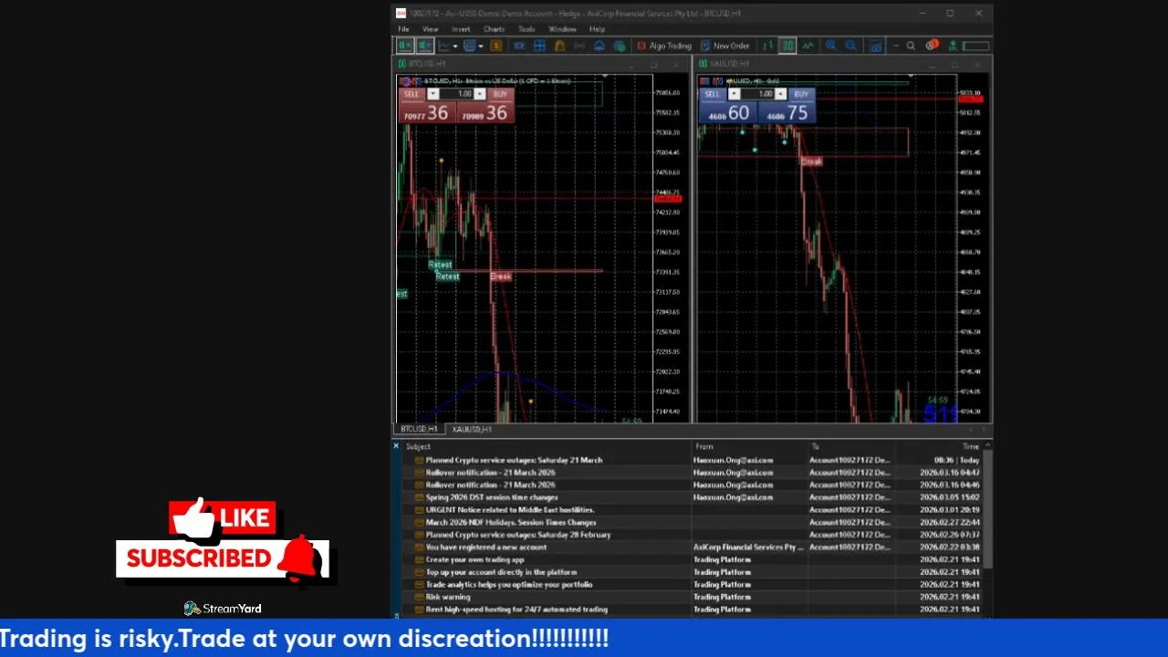Click the second green chart toolbar icon

click(425, 46)
